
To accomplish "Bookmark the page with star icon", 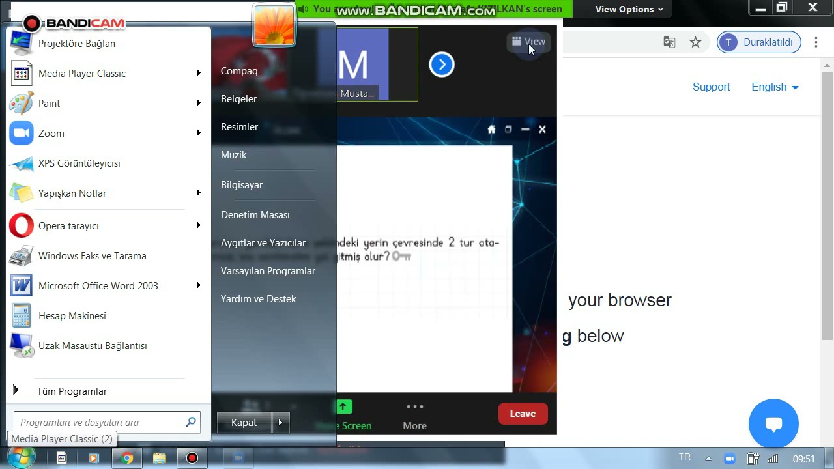I will (695, 42).
